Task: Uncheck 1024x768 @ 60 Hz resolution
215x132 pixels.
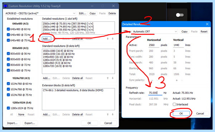Action: [8, 83]
